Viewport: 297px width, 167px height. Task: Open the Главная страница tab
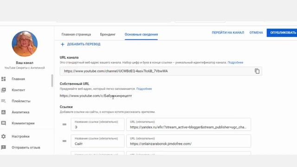click(x=76, y=34)
